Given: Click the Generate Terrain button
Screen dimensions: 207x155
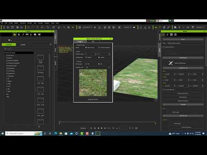Looking at the screenshot, I should click(93, 99).
